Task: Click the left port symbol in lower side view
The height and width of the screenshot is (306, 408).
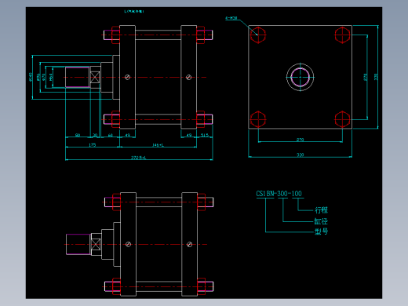Action: [x=128, y=244]
